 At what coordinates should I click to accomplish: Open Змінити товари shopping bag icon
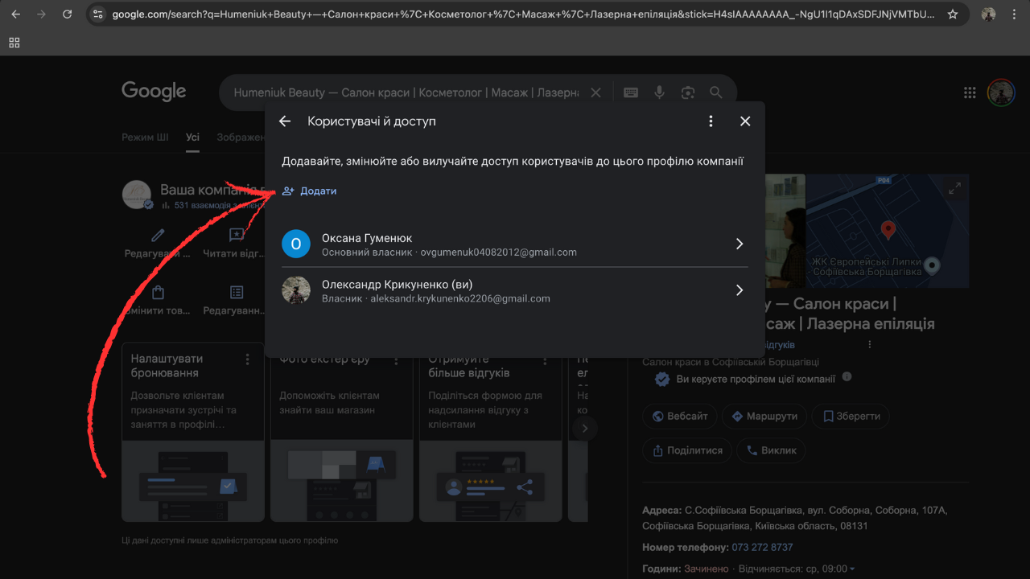(158, 292)
